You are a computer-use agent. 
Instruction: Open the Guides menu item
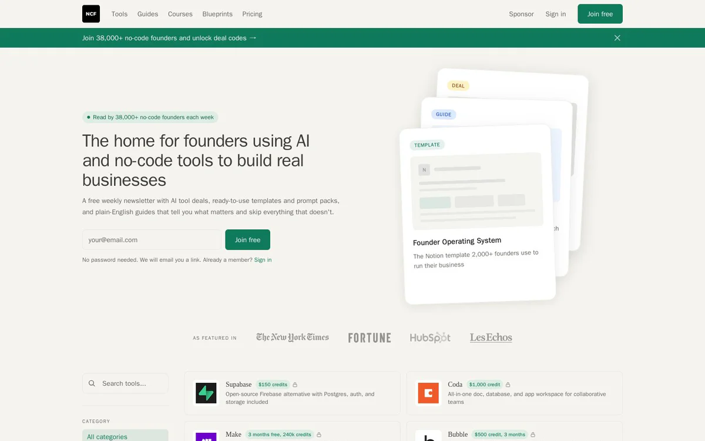click(147, 14)
